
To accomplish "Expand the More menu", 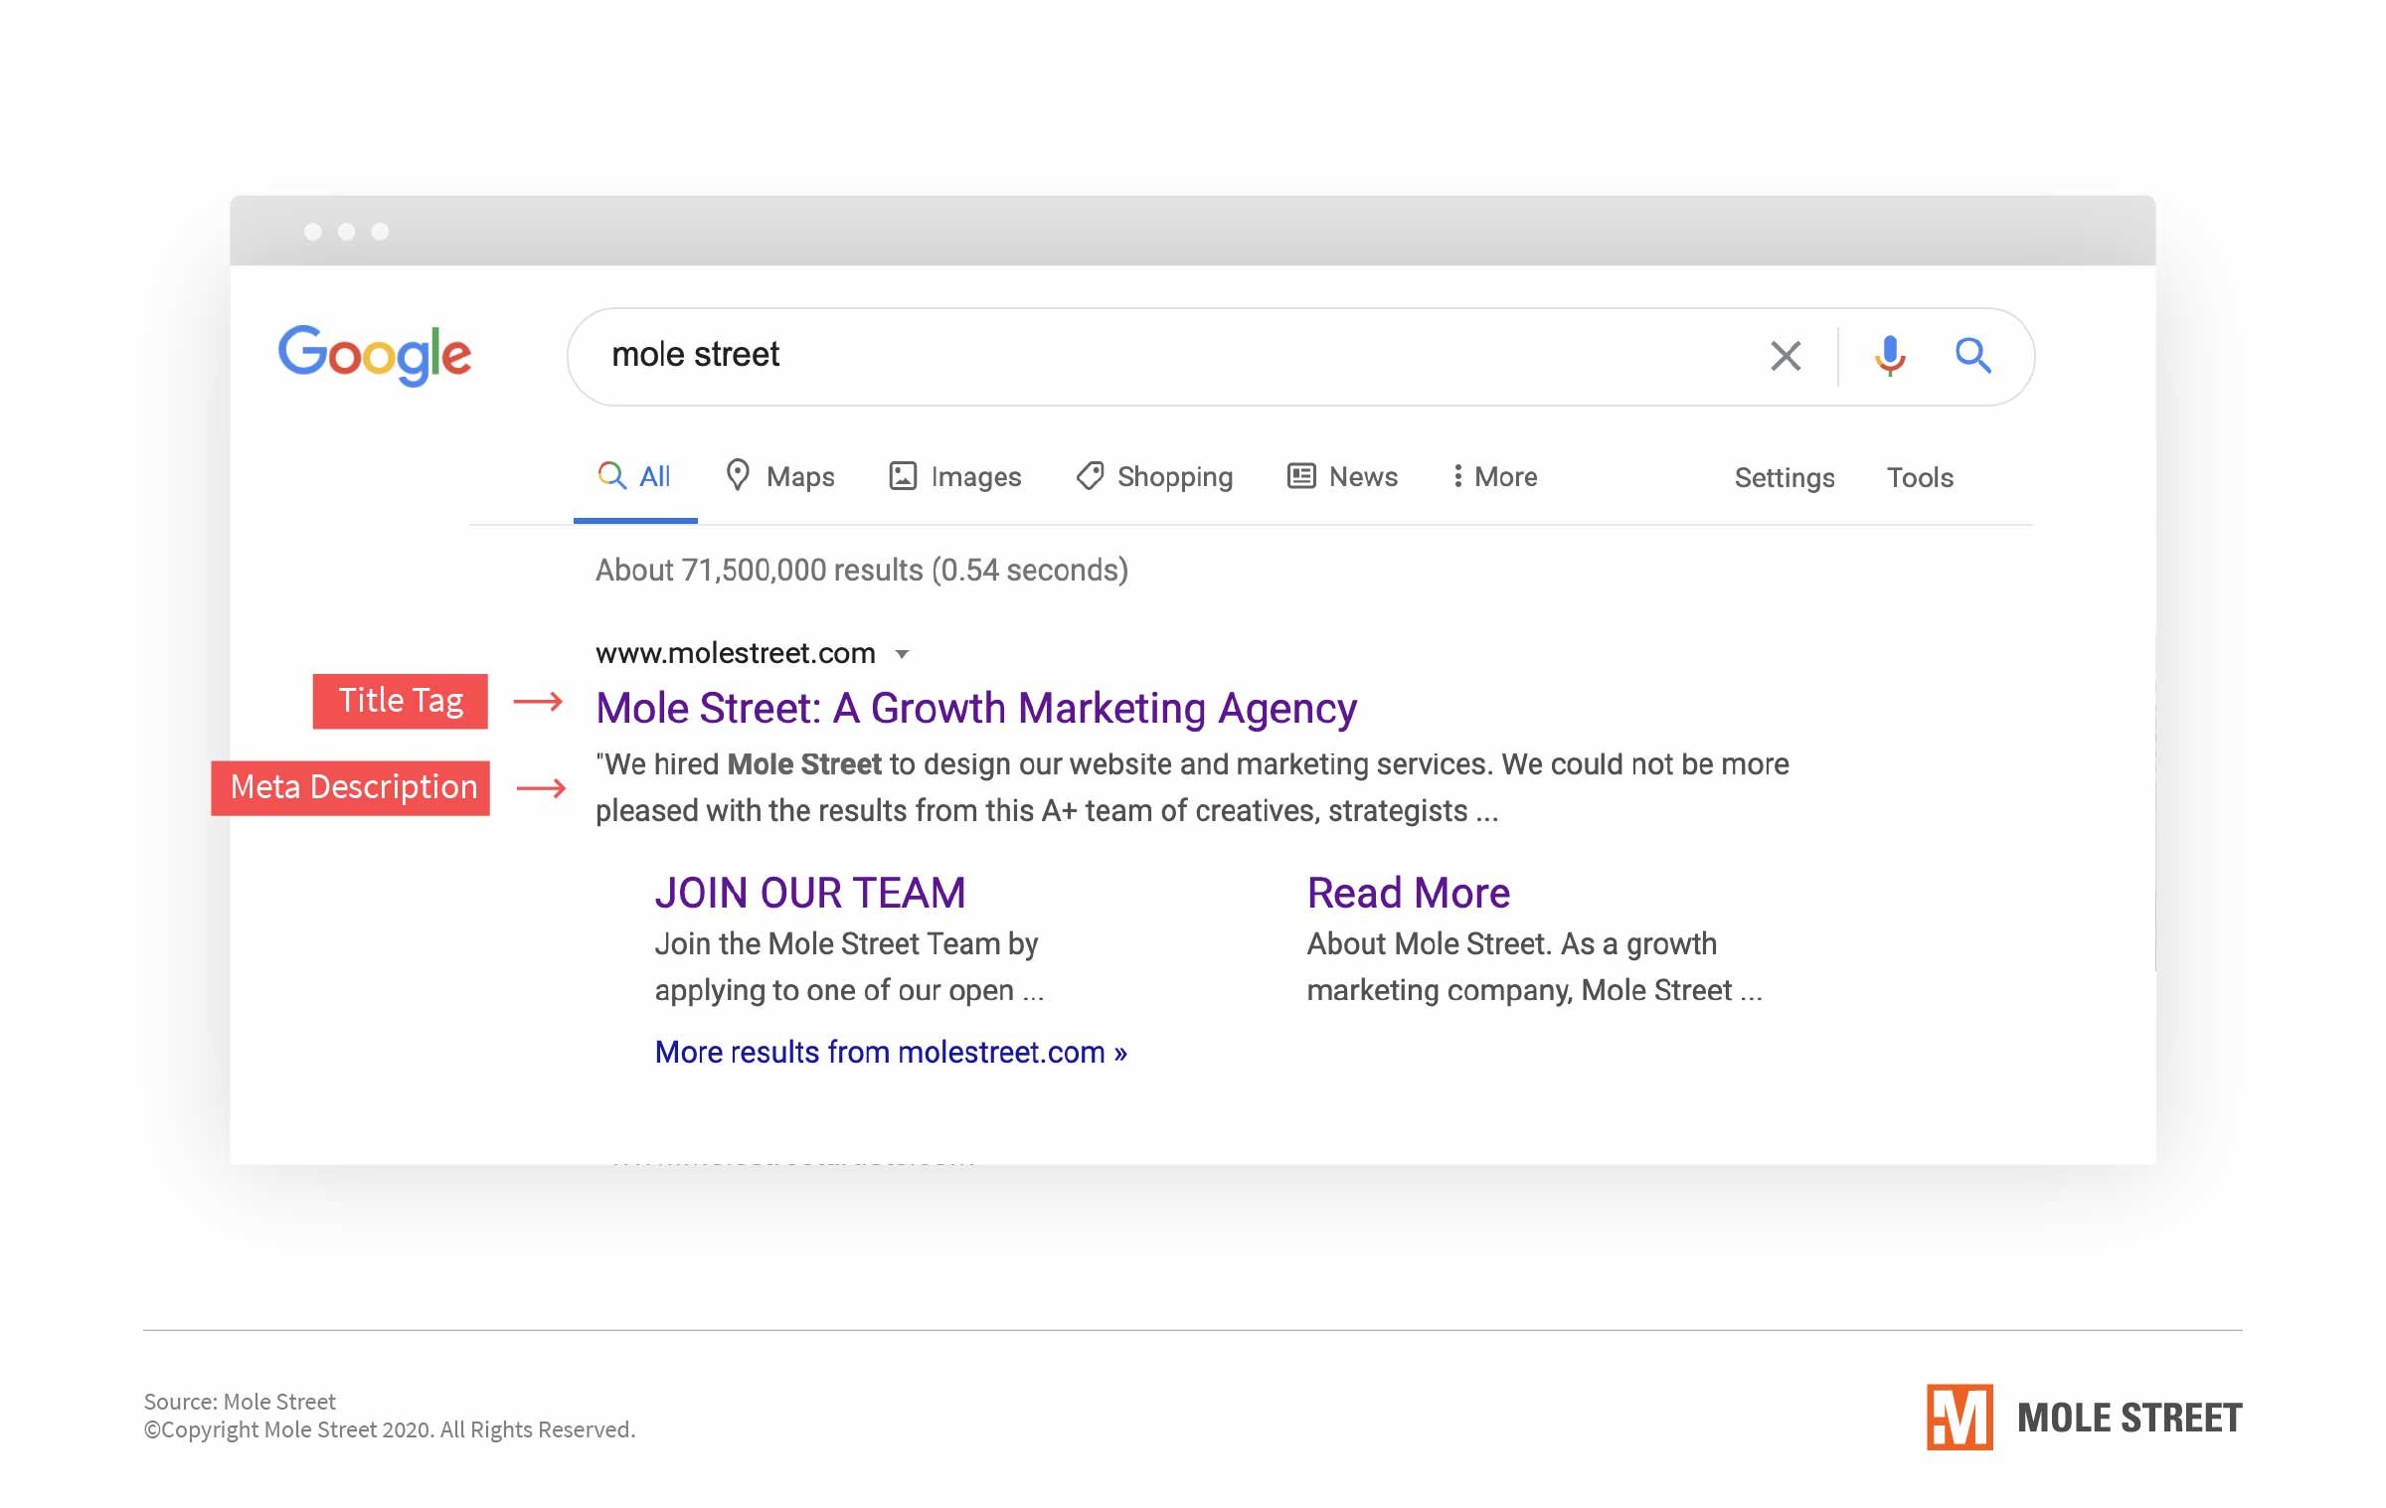I will [x=1494, y=477].
